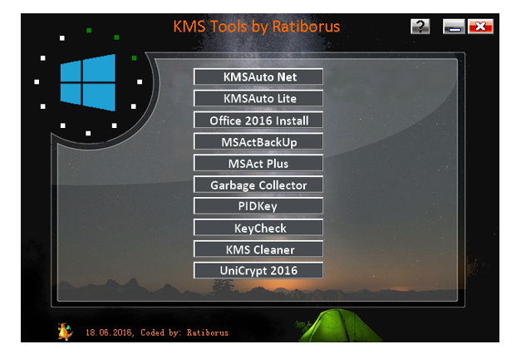Launch KMS Cleaner
The image size is (526, 359).
coord(258,249)
